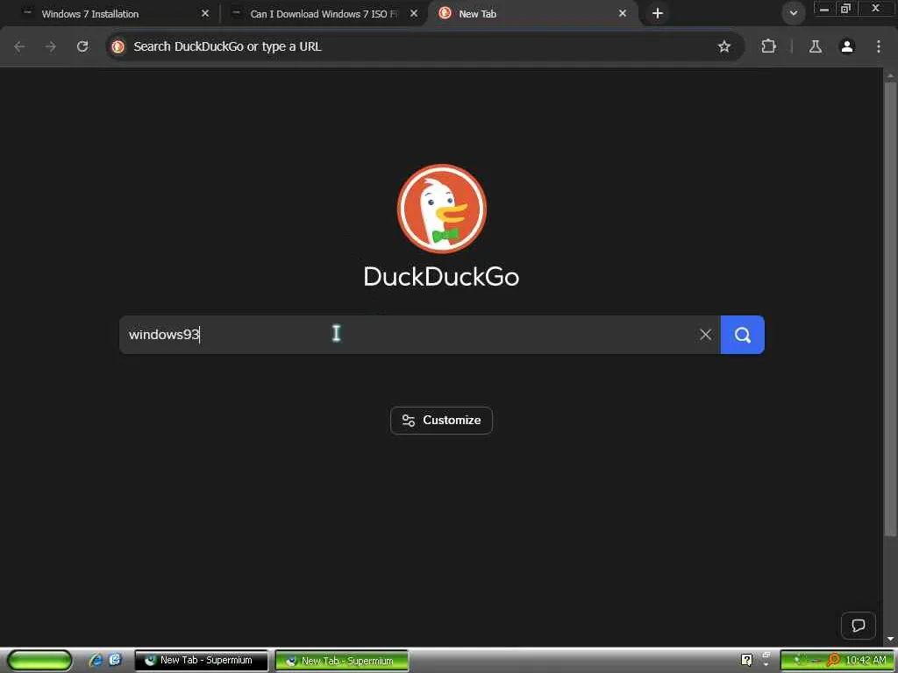898x673 pixels.
Task: Click the DuckDuckGo icon in the address bar
Action: point(118,47)
